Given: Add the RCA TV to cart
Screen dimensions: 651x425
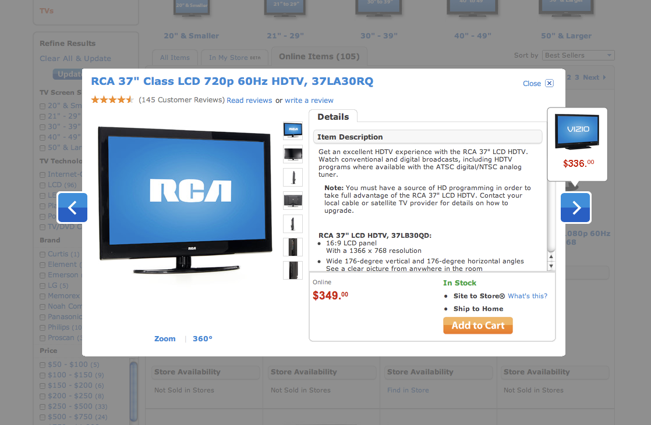Looking at the screenshot, I should coord(478,326).
